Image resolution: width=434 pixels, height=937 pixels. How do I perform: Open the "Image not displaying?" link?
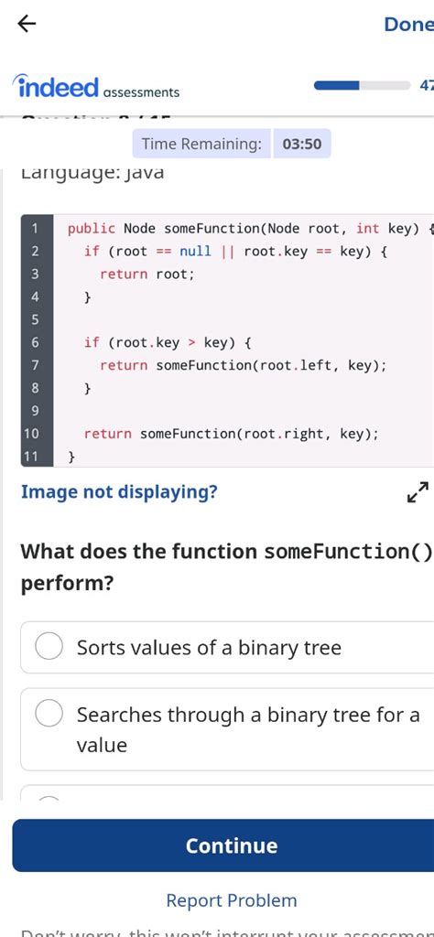tap(120, 491)
